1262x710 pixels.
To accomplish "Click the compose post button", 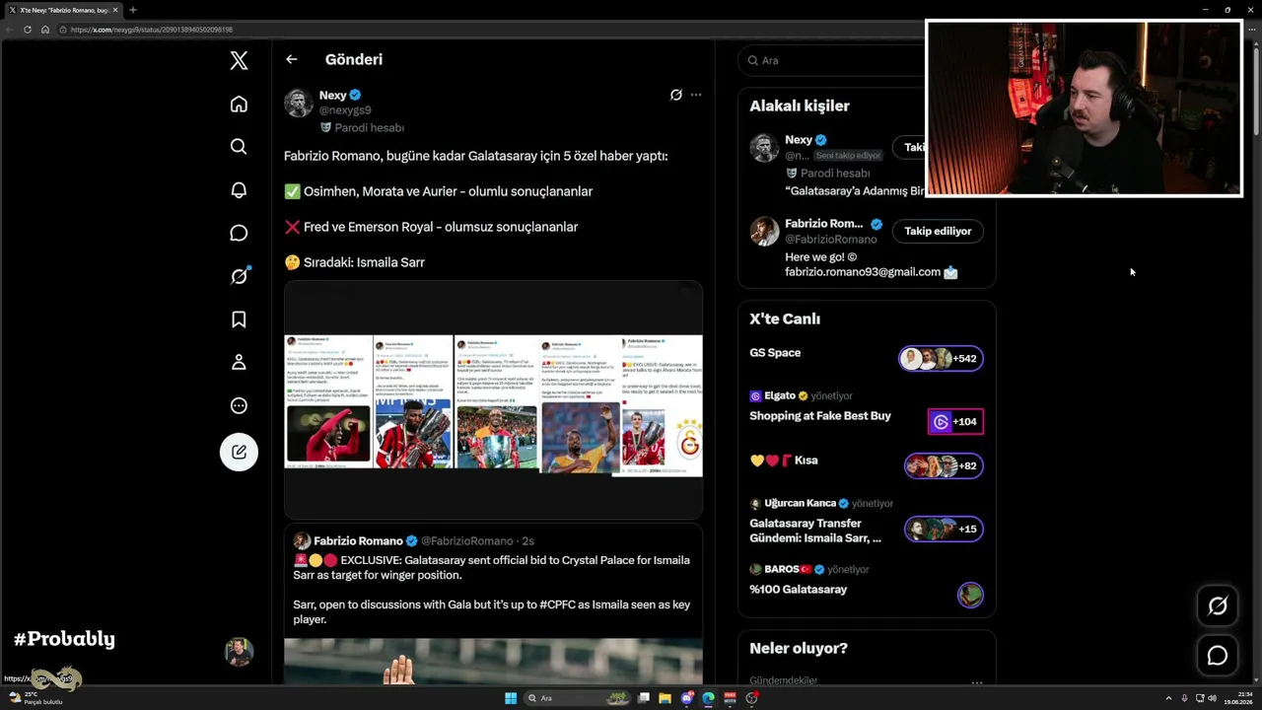I will (x=239, y=452).
